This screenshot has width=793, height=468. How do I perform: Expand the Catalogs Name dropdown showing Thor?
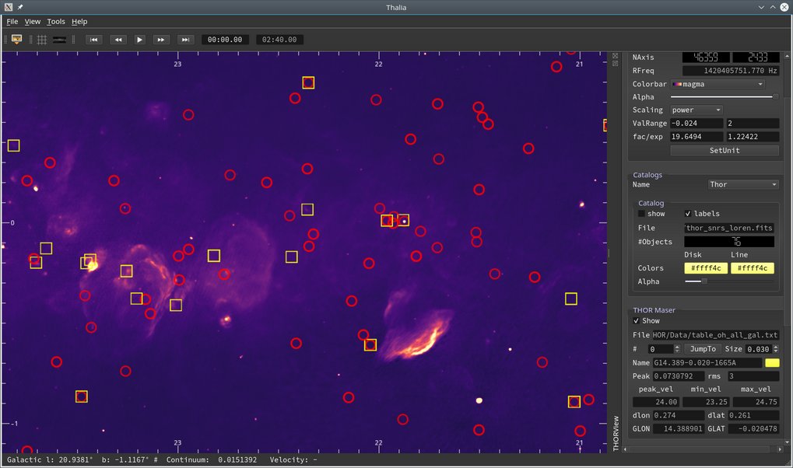click(742, 185)
